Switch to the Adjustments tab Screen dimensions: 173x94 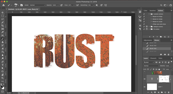[x=148, y=40]
